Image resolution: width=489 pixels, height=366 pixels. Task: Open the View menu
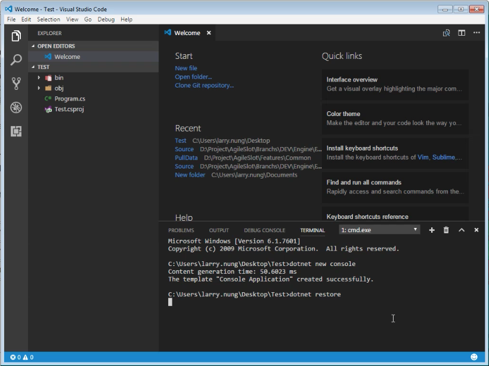click(x=72, y=19)
